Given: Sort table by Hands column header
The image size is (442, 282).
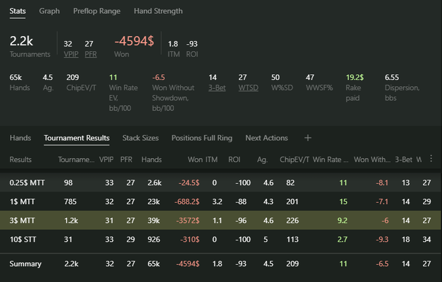Looking at the screenshot, I should pyautogui.click(x=151, y=160).
